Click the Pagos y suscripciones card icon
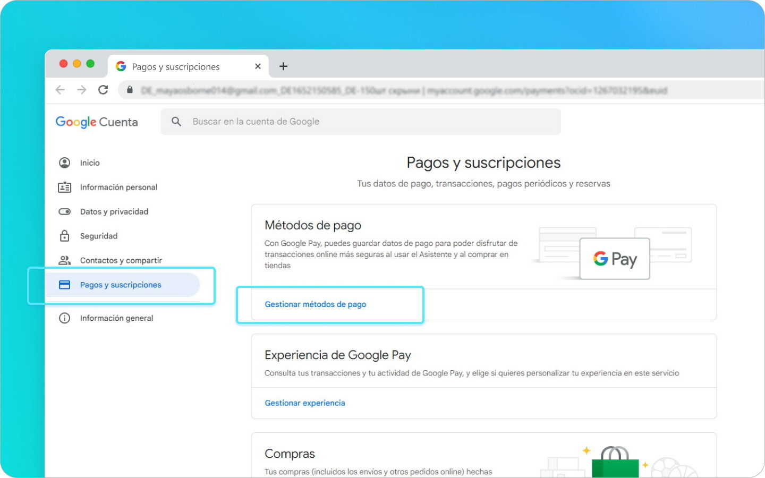Image resolution: width=765 pixels, height=478 pixels. [64, 285]
